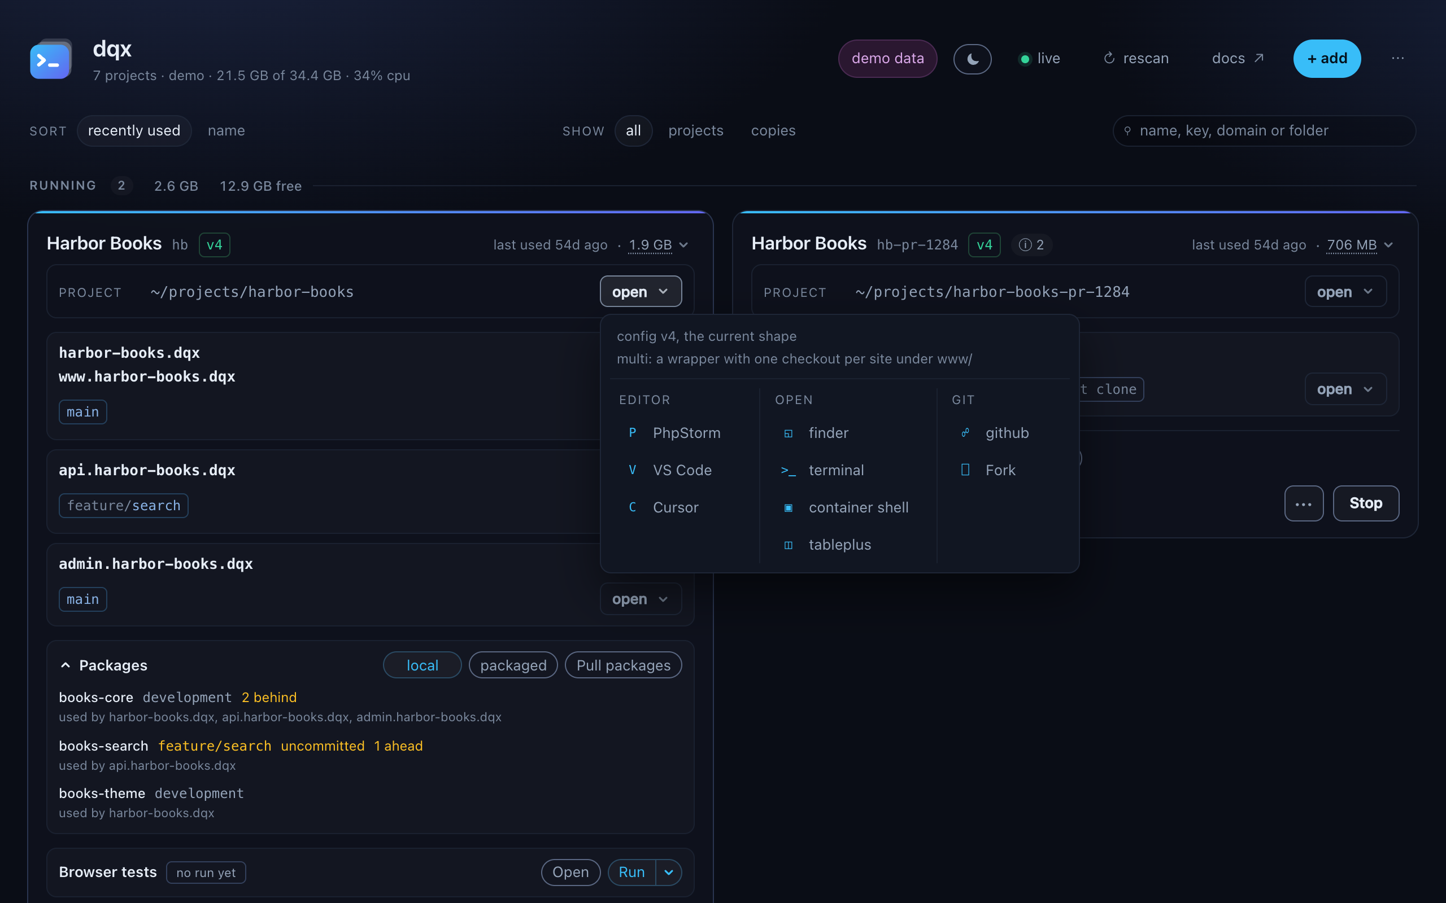The height and width of the screenshot is (903, 1446).
Task: Sort by recently used
Action: (134, 131)
